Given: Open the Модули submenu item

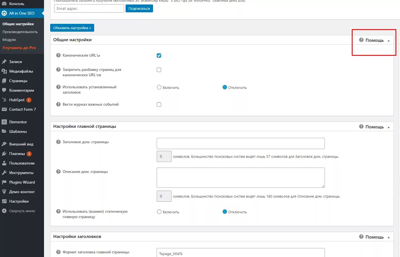Looking at the screenshot, I should (x=9, y=40).
